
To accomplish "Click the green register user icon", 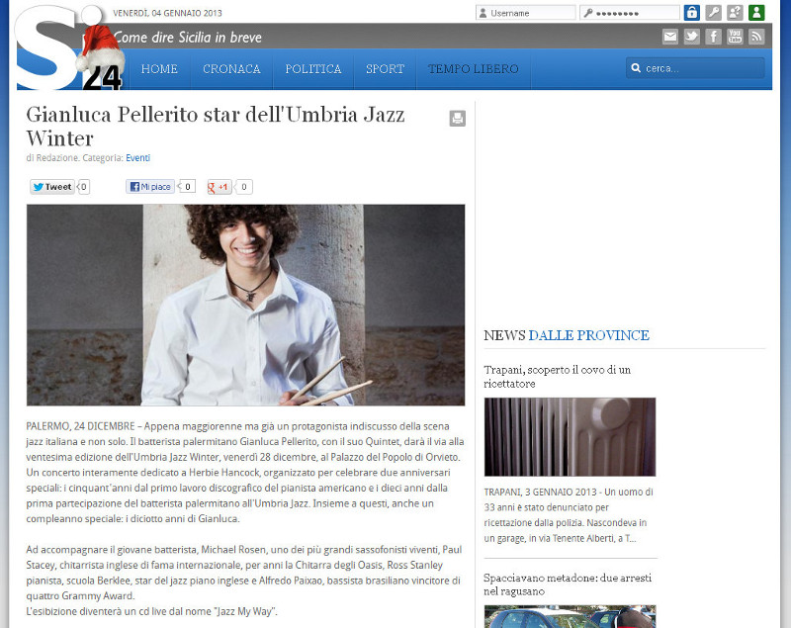I will click(x=756, y=13).
